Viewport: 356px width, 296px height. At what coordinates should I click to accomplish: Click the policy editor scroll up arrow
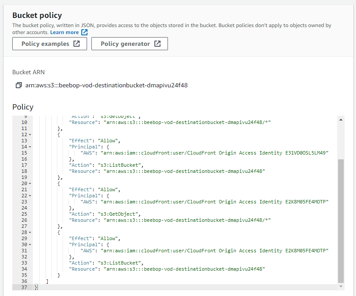tap(341, 119)
